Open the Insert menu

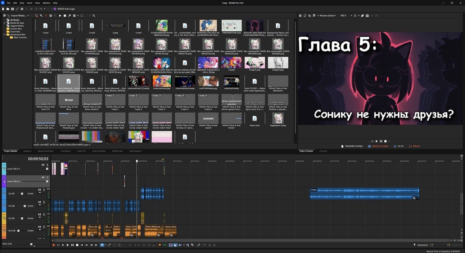[x=29, y=3]
